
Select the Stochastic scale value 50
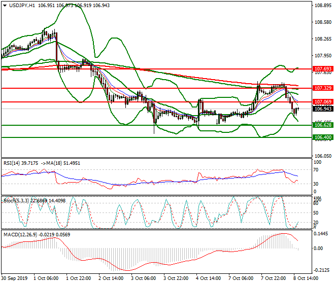click(x=316, y=213)
